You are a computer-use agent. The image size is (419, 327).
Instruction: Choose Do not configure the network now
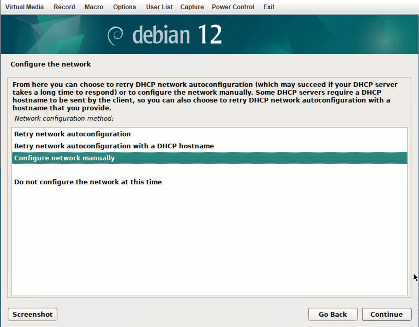pos(88,182)
